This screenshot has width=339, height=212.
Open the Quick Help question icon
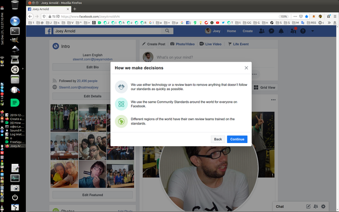(x=303, y=31)
